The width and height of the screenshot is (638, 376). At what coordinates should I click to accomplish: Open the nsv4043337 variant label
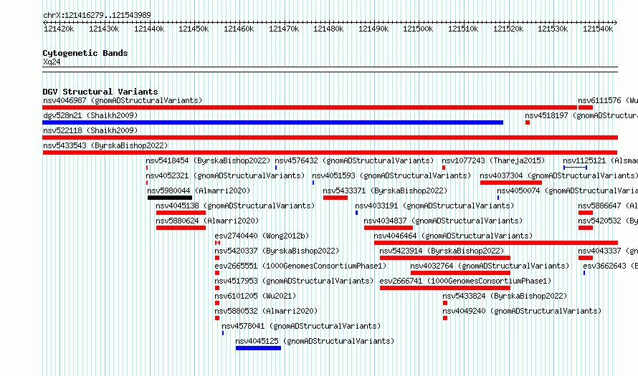(x=607, y=251)
